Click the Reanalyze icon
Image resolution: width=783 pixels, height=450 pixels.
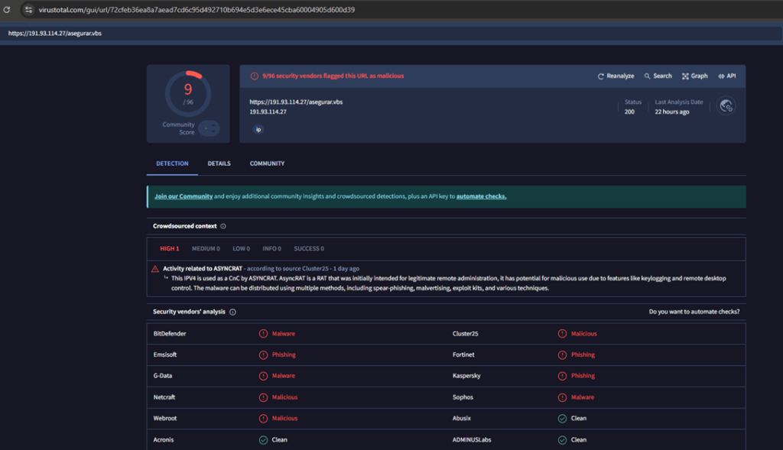601,76
